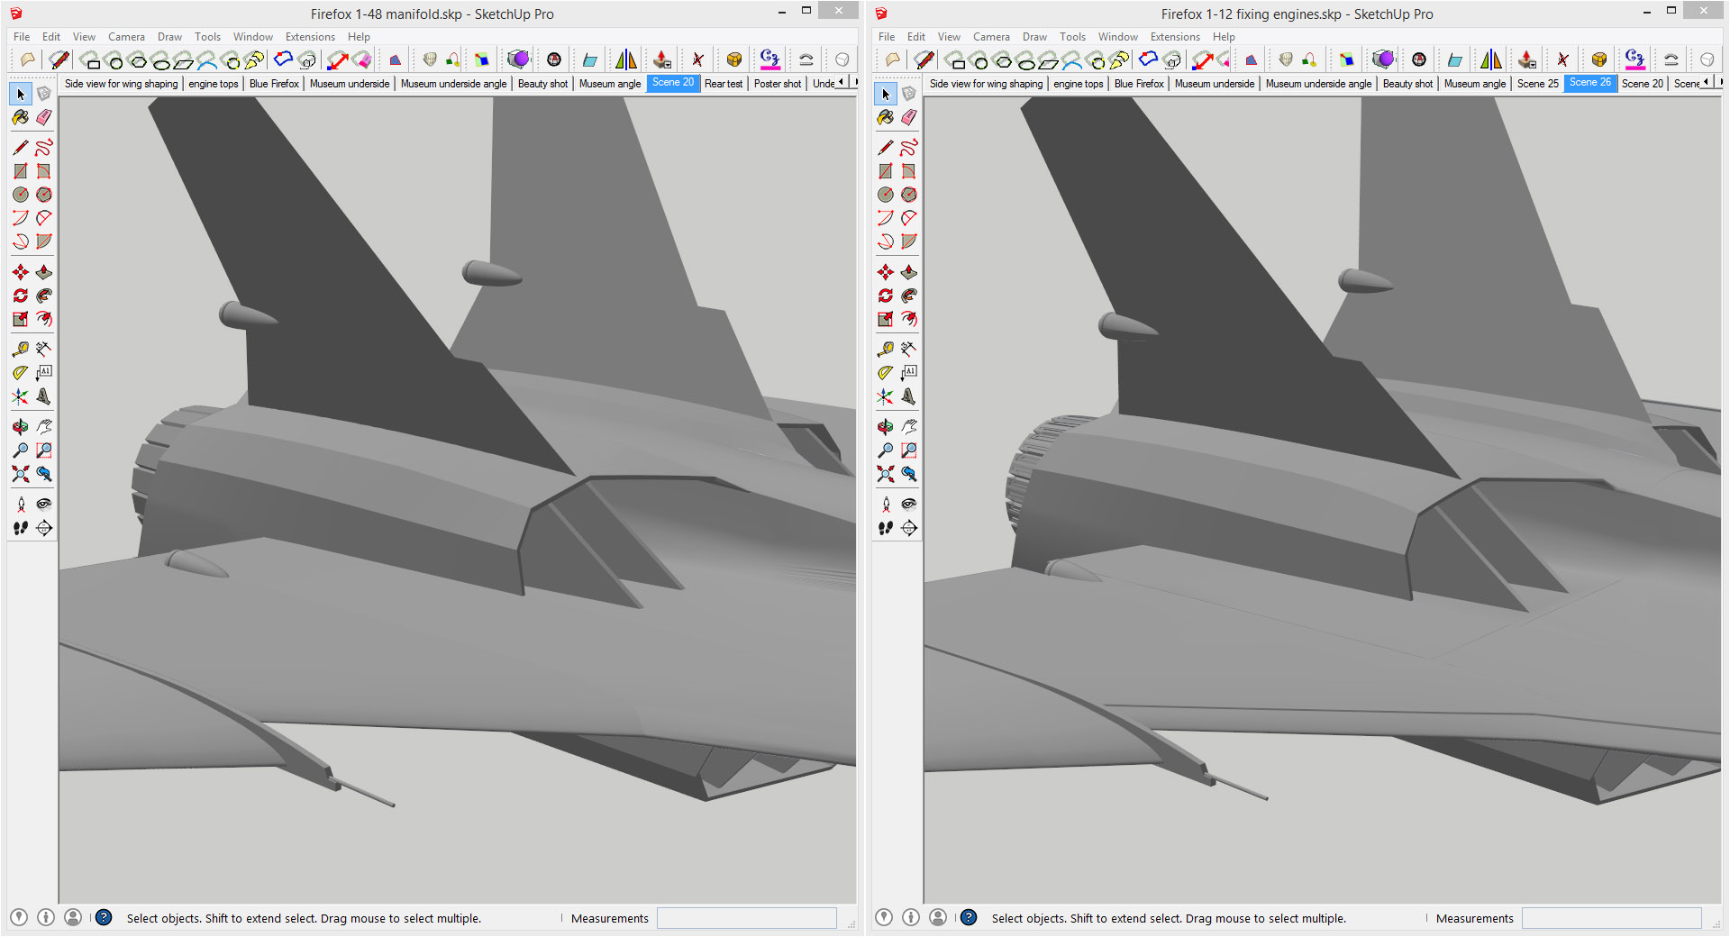Choose Freehand tool in left window

point(44,147)
